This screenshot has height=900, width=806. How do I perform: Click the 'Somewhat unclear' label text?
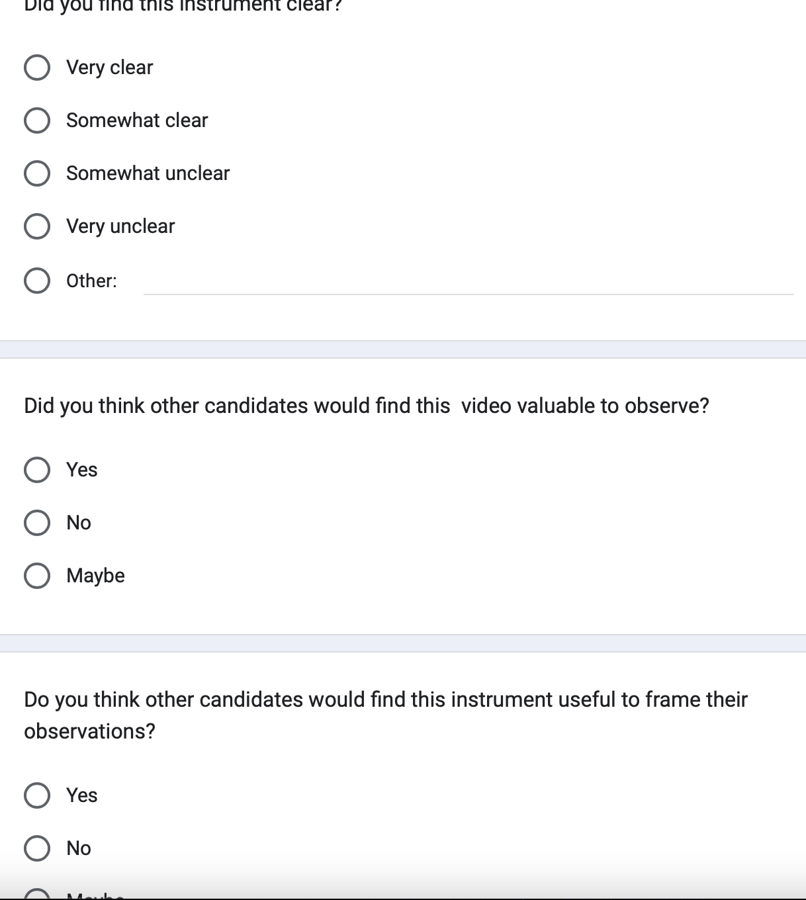coord(148,173)
